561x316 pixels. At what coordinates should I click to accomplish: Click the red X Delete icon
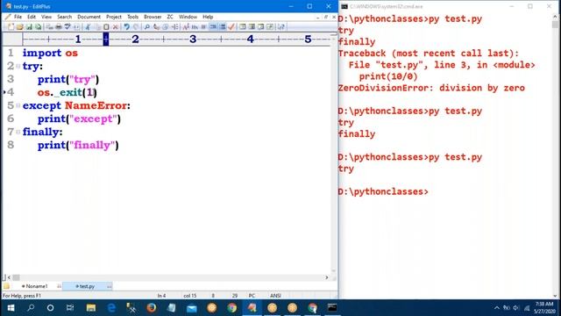tap(115, 27)
